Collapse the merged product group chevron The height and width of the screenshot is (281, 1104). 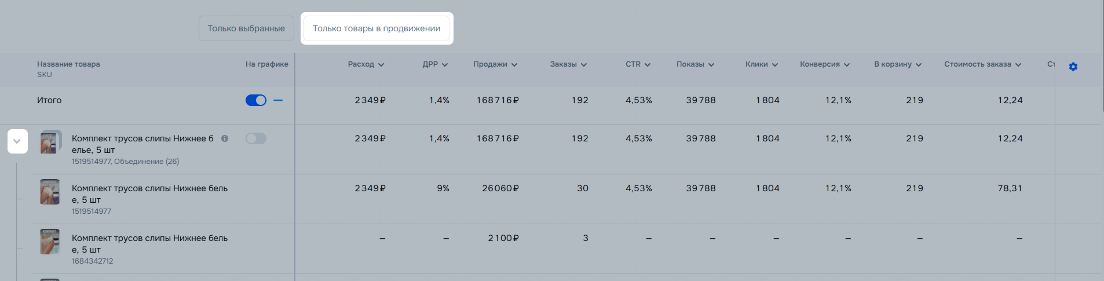(x=17, y=141)
